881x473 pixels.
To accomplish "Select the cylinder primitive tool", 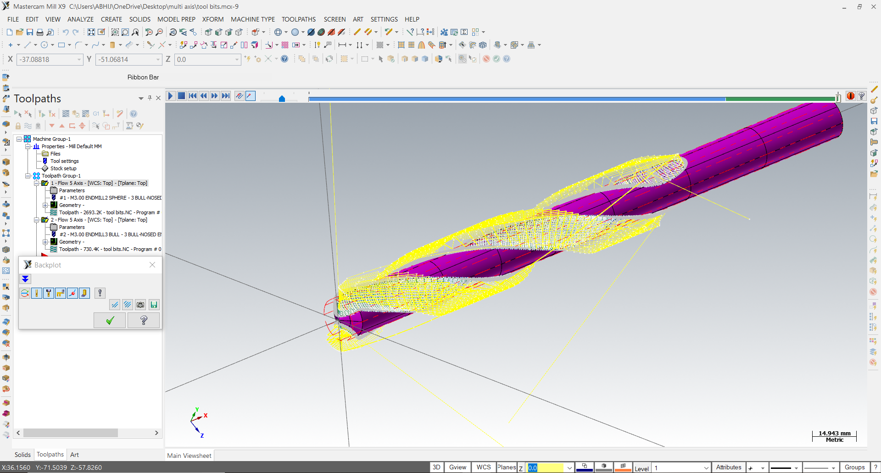I will pyautogui.click(x=112, y=45).
